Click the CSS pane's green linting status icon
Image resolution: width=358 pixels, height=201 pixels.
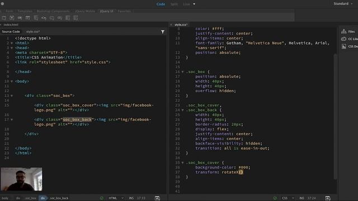tap(275, 198)
